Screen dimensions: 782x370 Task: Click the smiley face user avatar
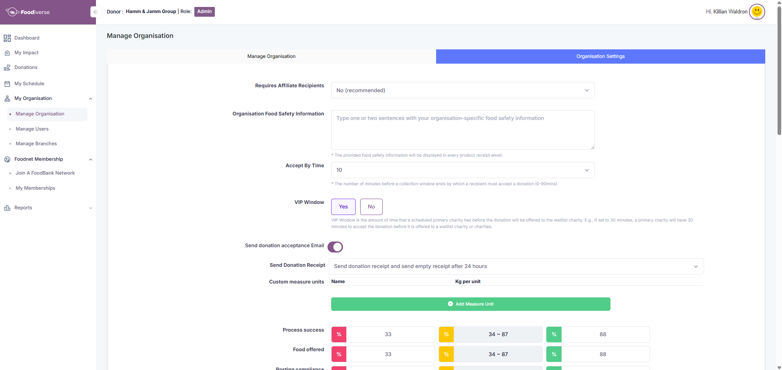click(x=757, y=12)
